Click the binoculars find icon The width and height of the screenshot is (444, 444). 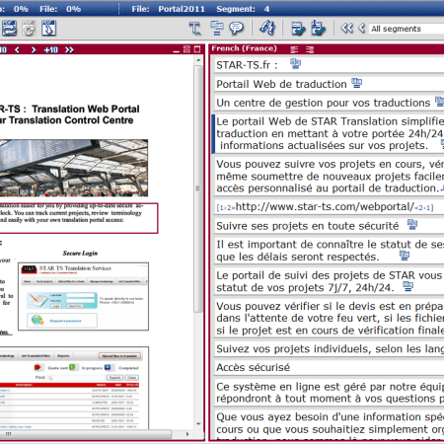(267, 28)
